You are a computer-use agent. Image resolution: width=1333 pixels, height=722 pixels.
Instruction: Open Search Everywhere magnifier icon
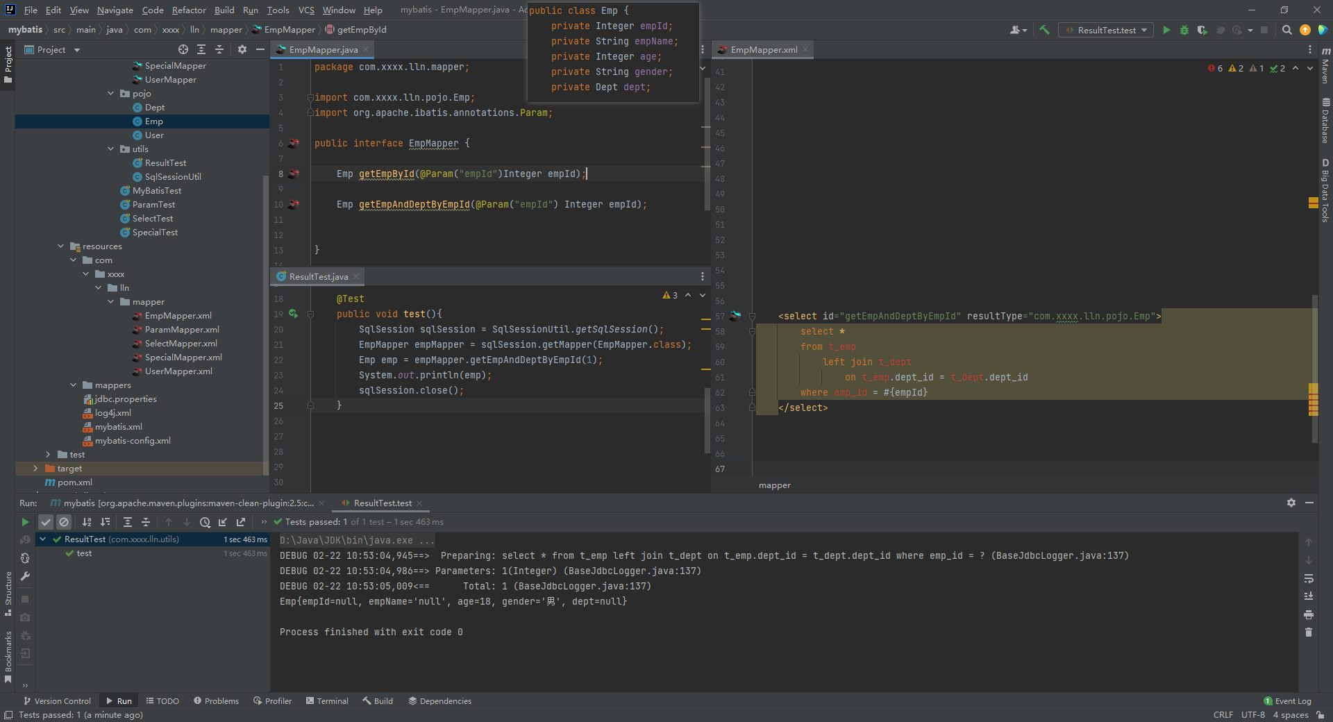tap(1286, 30)
